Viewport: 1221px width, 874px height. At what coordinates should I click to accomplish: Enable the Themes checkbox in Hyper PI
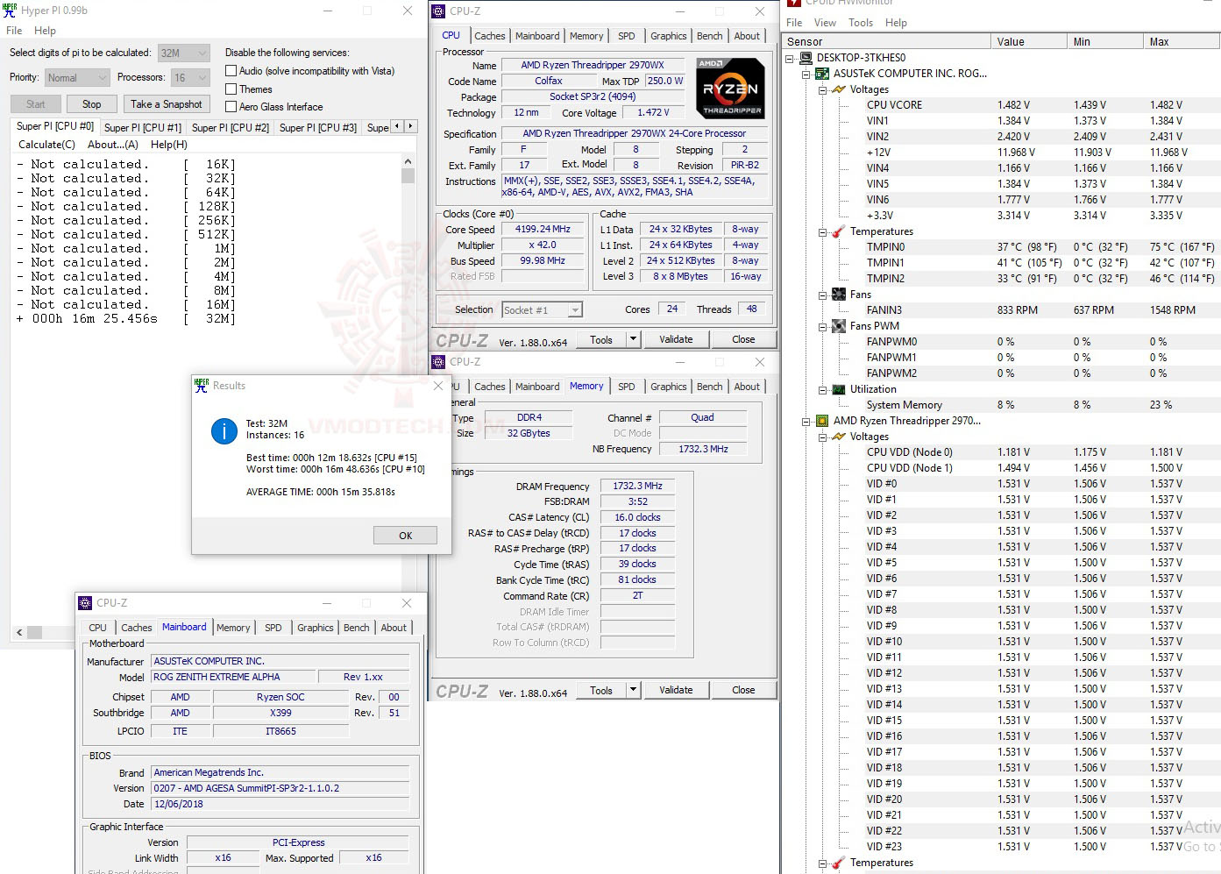[x=232, y=89]
